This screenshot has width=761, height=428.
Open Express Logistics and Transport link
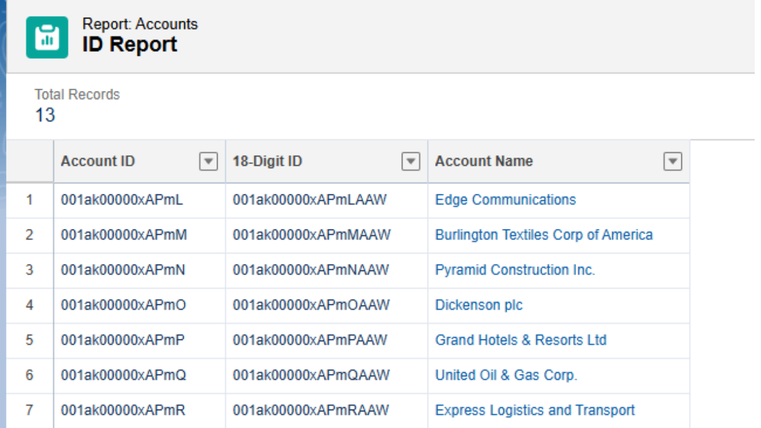click(x=534, y=410)
